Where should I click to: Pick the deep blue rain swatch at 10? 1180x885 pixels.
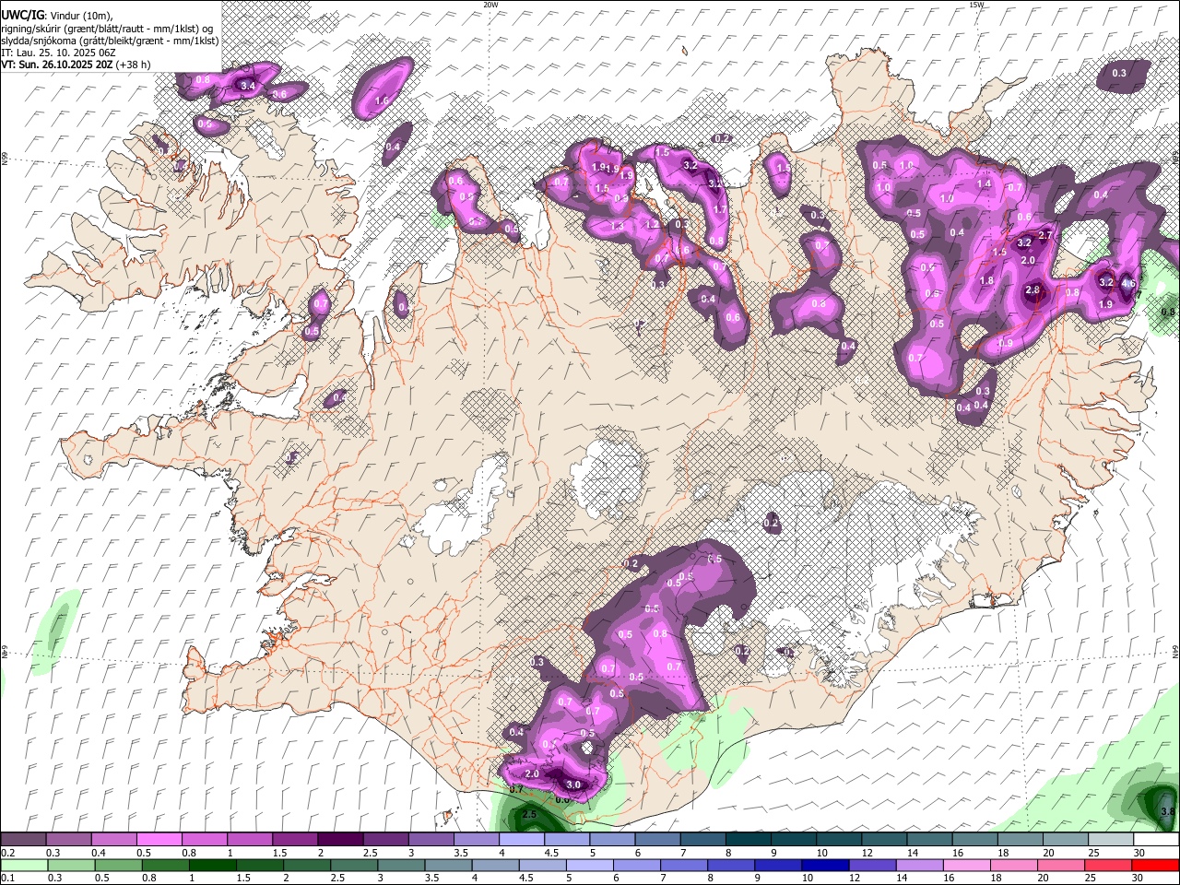coord(825,865)
